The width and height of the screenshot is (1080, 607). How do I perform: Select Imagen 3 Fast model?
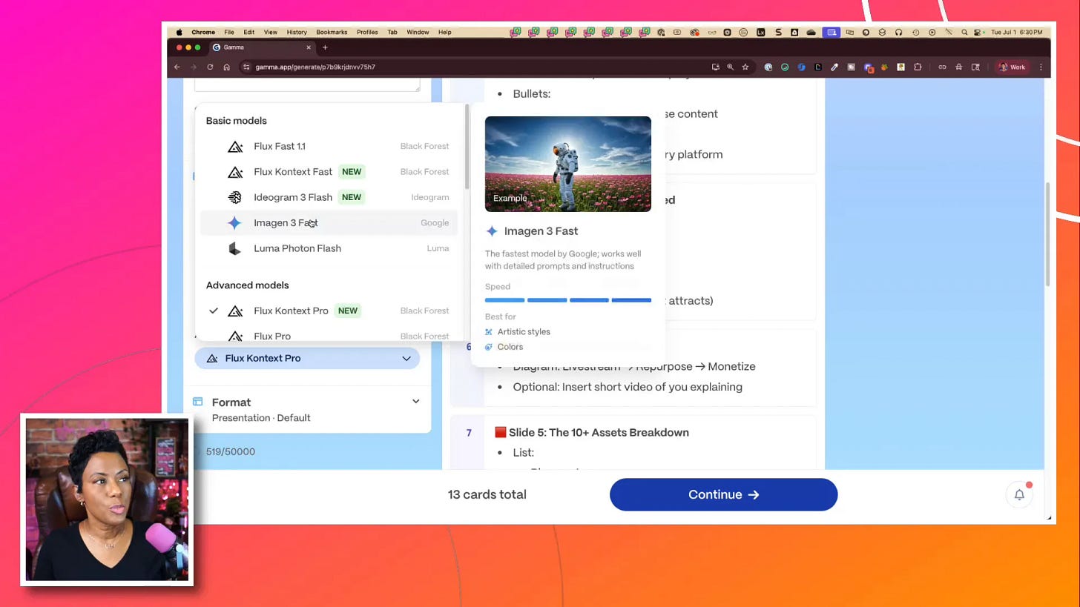(329, 223)
